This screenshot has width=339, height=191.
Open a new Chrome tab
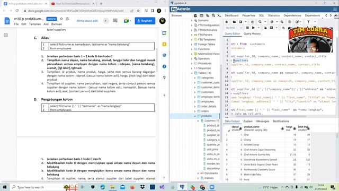(101, 4)
